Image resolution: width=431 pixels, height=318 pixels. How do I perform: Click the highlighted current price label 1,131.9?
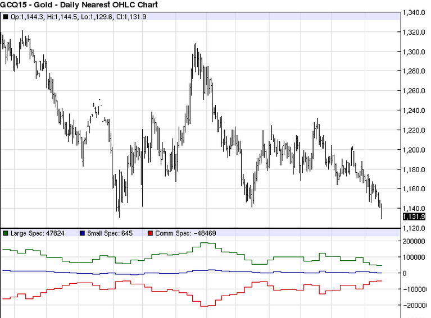pyautogui.click(x=414, y=216)
